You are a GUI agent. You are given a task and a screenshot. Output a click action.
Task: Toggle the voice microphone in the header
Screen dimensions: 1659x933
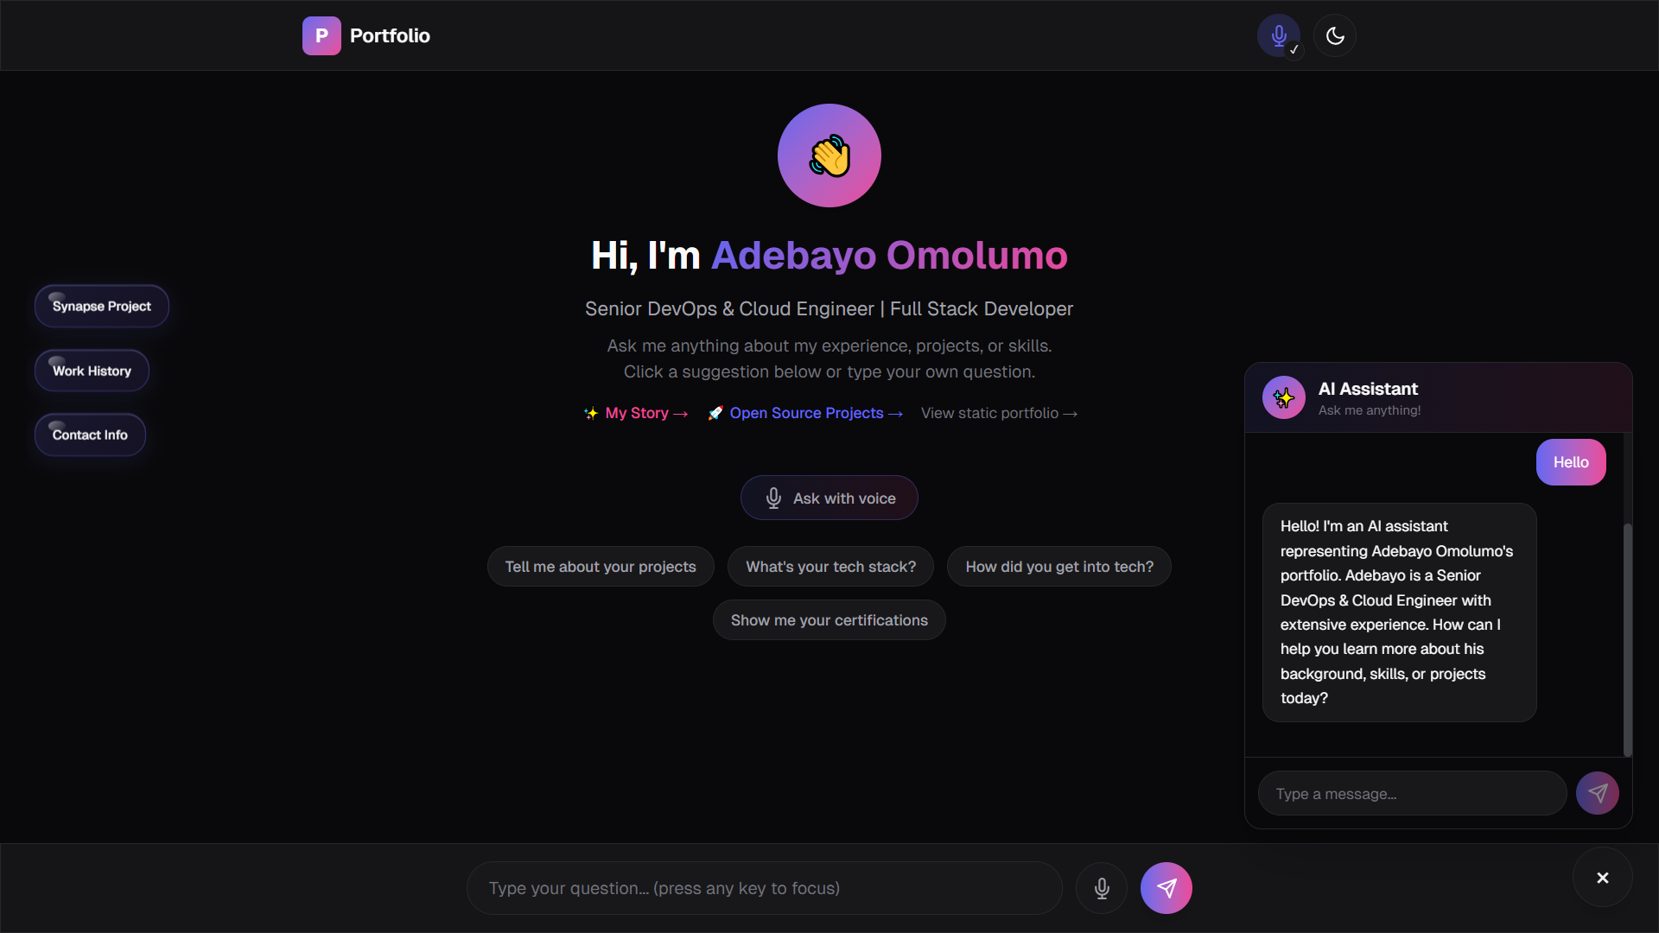1279,35
